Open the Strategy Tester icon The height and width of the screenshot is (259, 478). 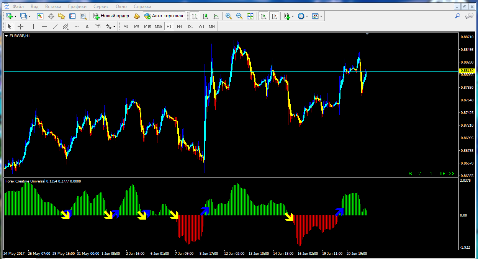coord(83,16)
